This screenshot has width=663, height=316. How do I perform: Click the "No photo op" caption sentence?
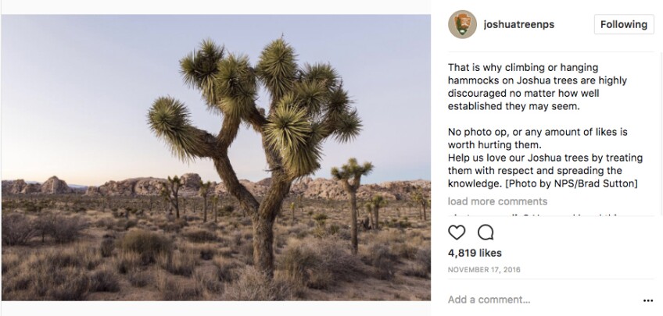click(537, 132)
